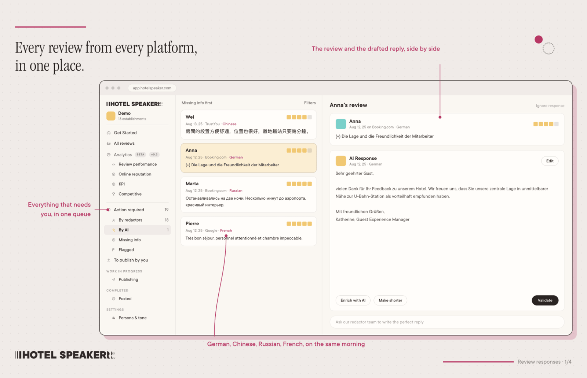Click the Publishing send icon

point(114,279)
